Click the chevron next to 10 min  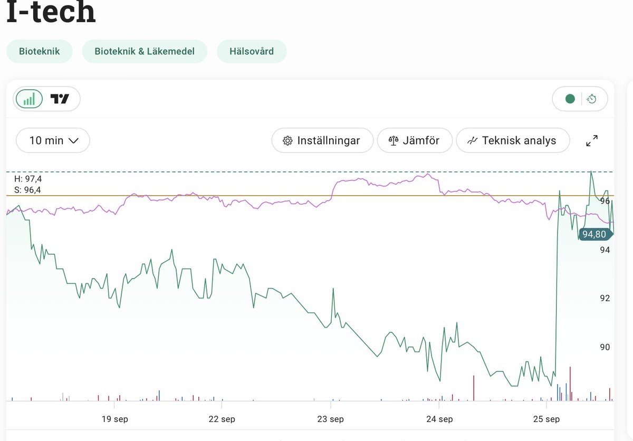coord(74,141)
